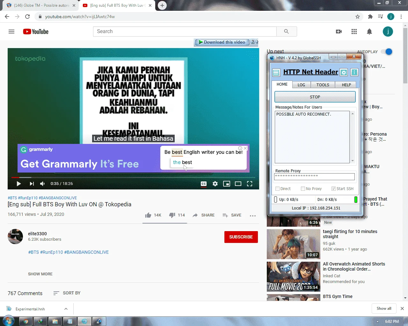
Task: Click the STOP button in HNH
Action: [315, 97]
